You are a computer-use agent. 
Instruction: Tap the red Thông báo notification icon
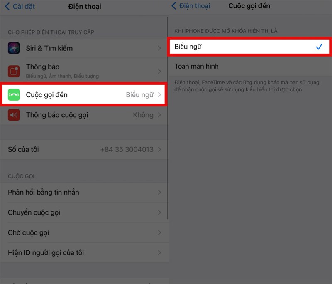tap(14, 71)
